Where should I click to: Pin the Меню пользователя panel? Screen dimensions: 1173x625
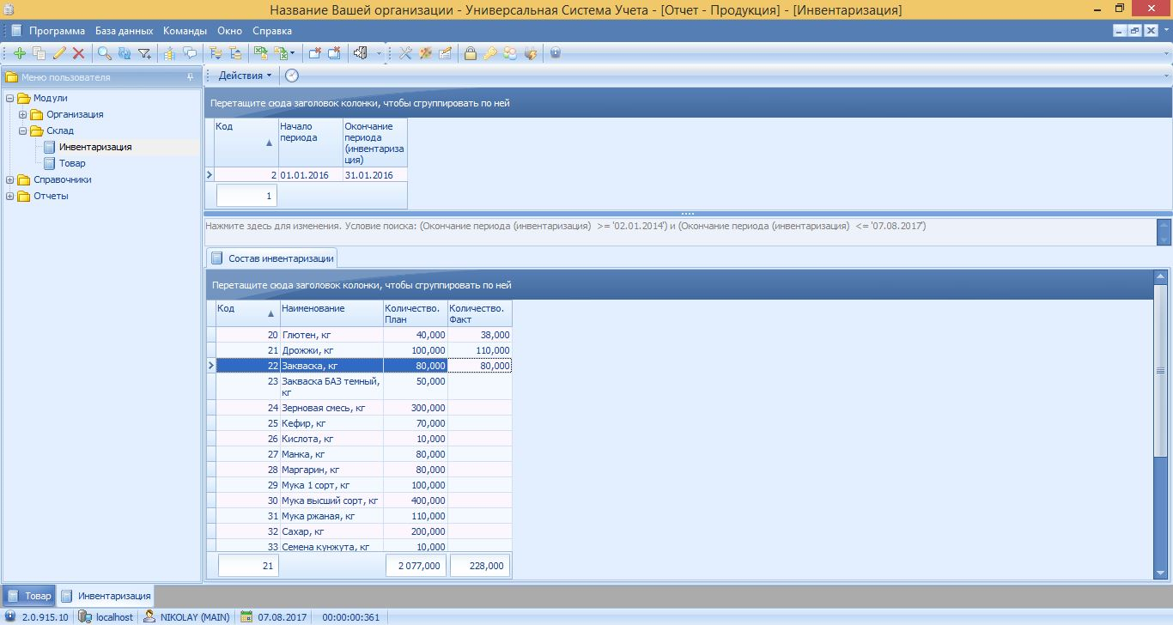(190, 77)
